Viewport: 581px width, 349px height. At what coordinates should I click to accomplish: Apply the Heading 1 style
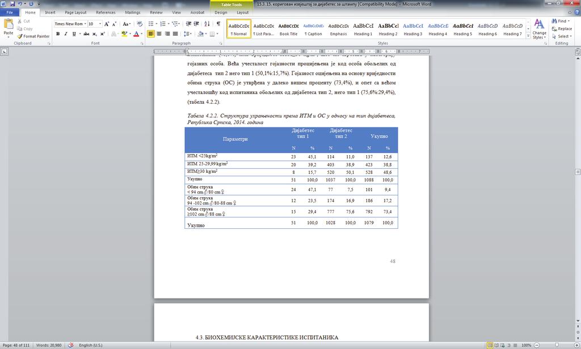(x=363, y=29)
